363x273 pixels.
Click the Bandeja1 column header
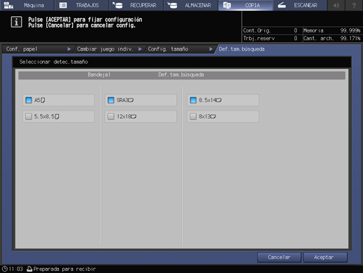[99, 75]
